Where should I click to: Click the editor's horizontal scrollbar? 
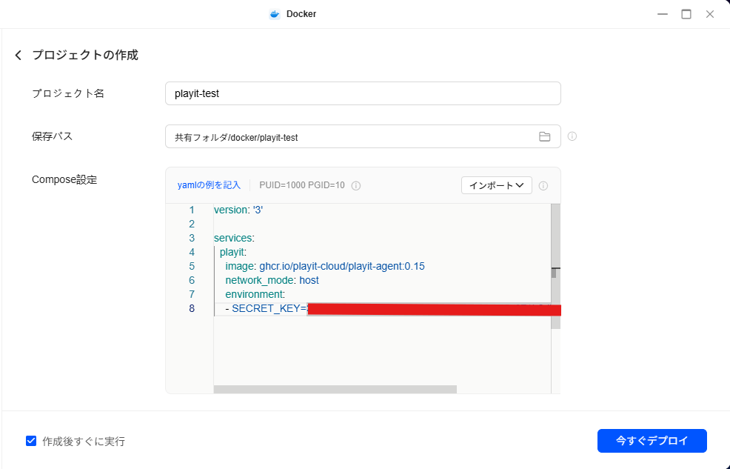click(337, 388)
